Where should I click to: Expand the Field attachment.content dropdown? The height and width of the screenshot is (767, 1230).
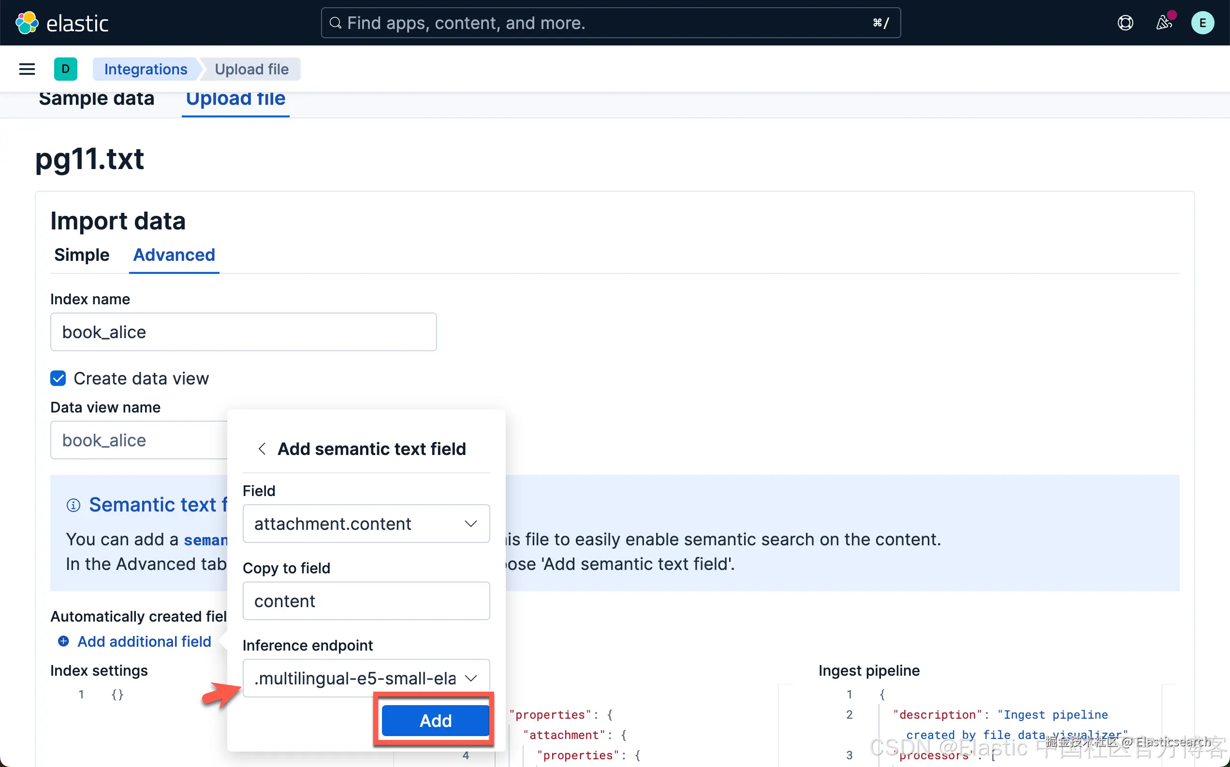366,524
